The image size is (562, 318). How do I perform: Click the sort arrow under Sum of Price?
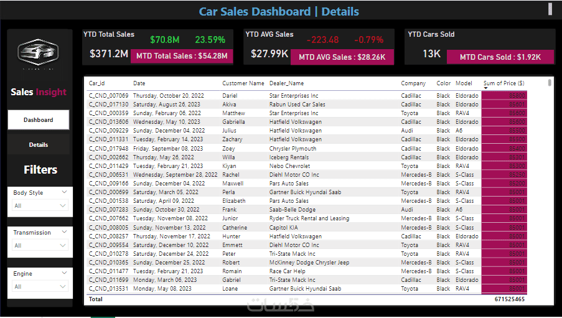coord(485,88)
